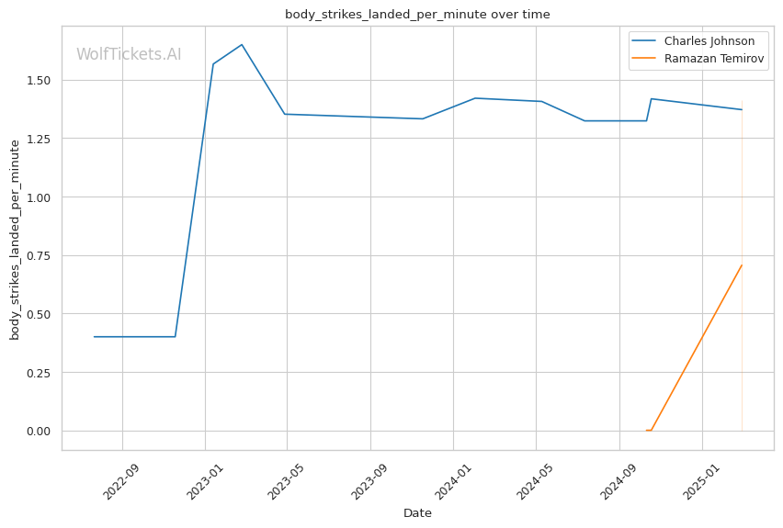Click the 2022-09 date tick label
783x528 pixels.
(x=121, y=481)
